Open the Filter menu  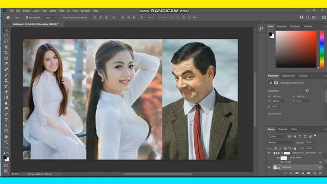(x=61, y=11)
